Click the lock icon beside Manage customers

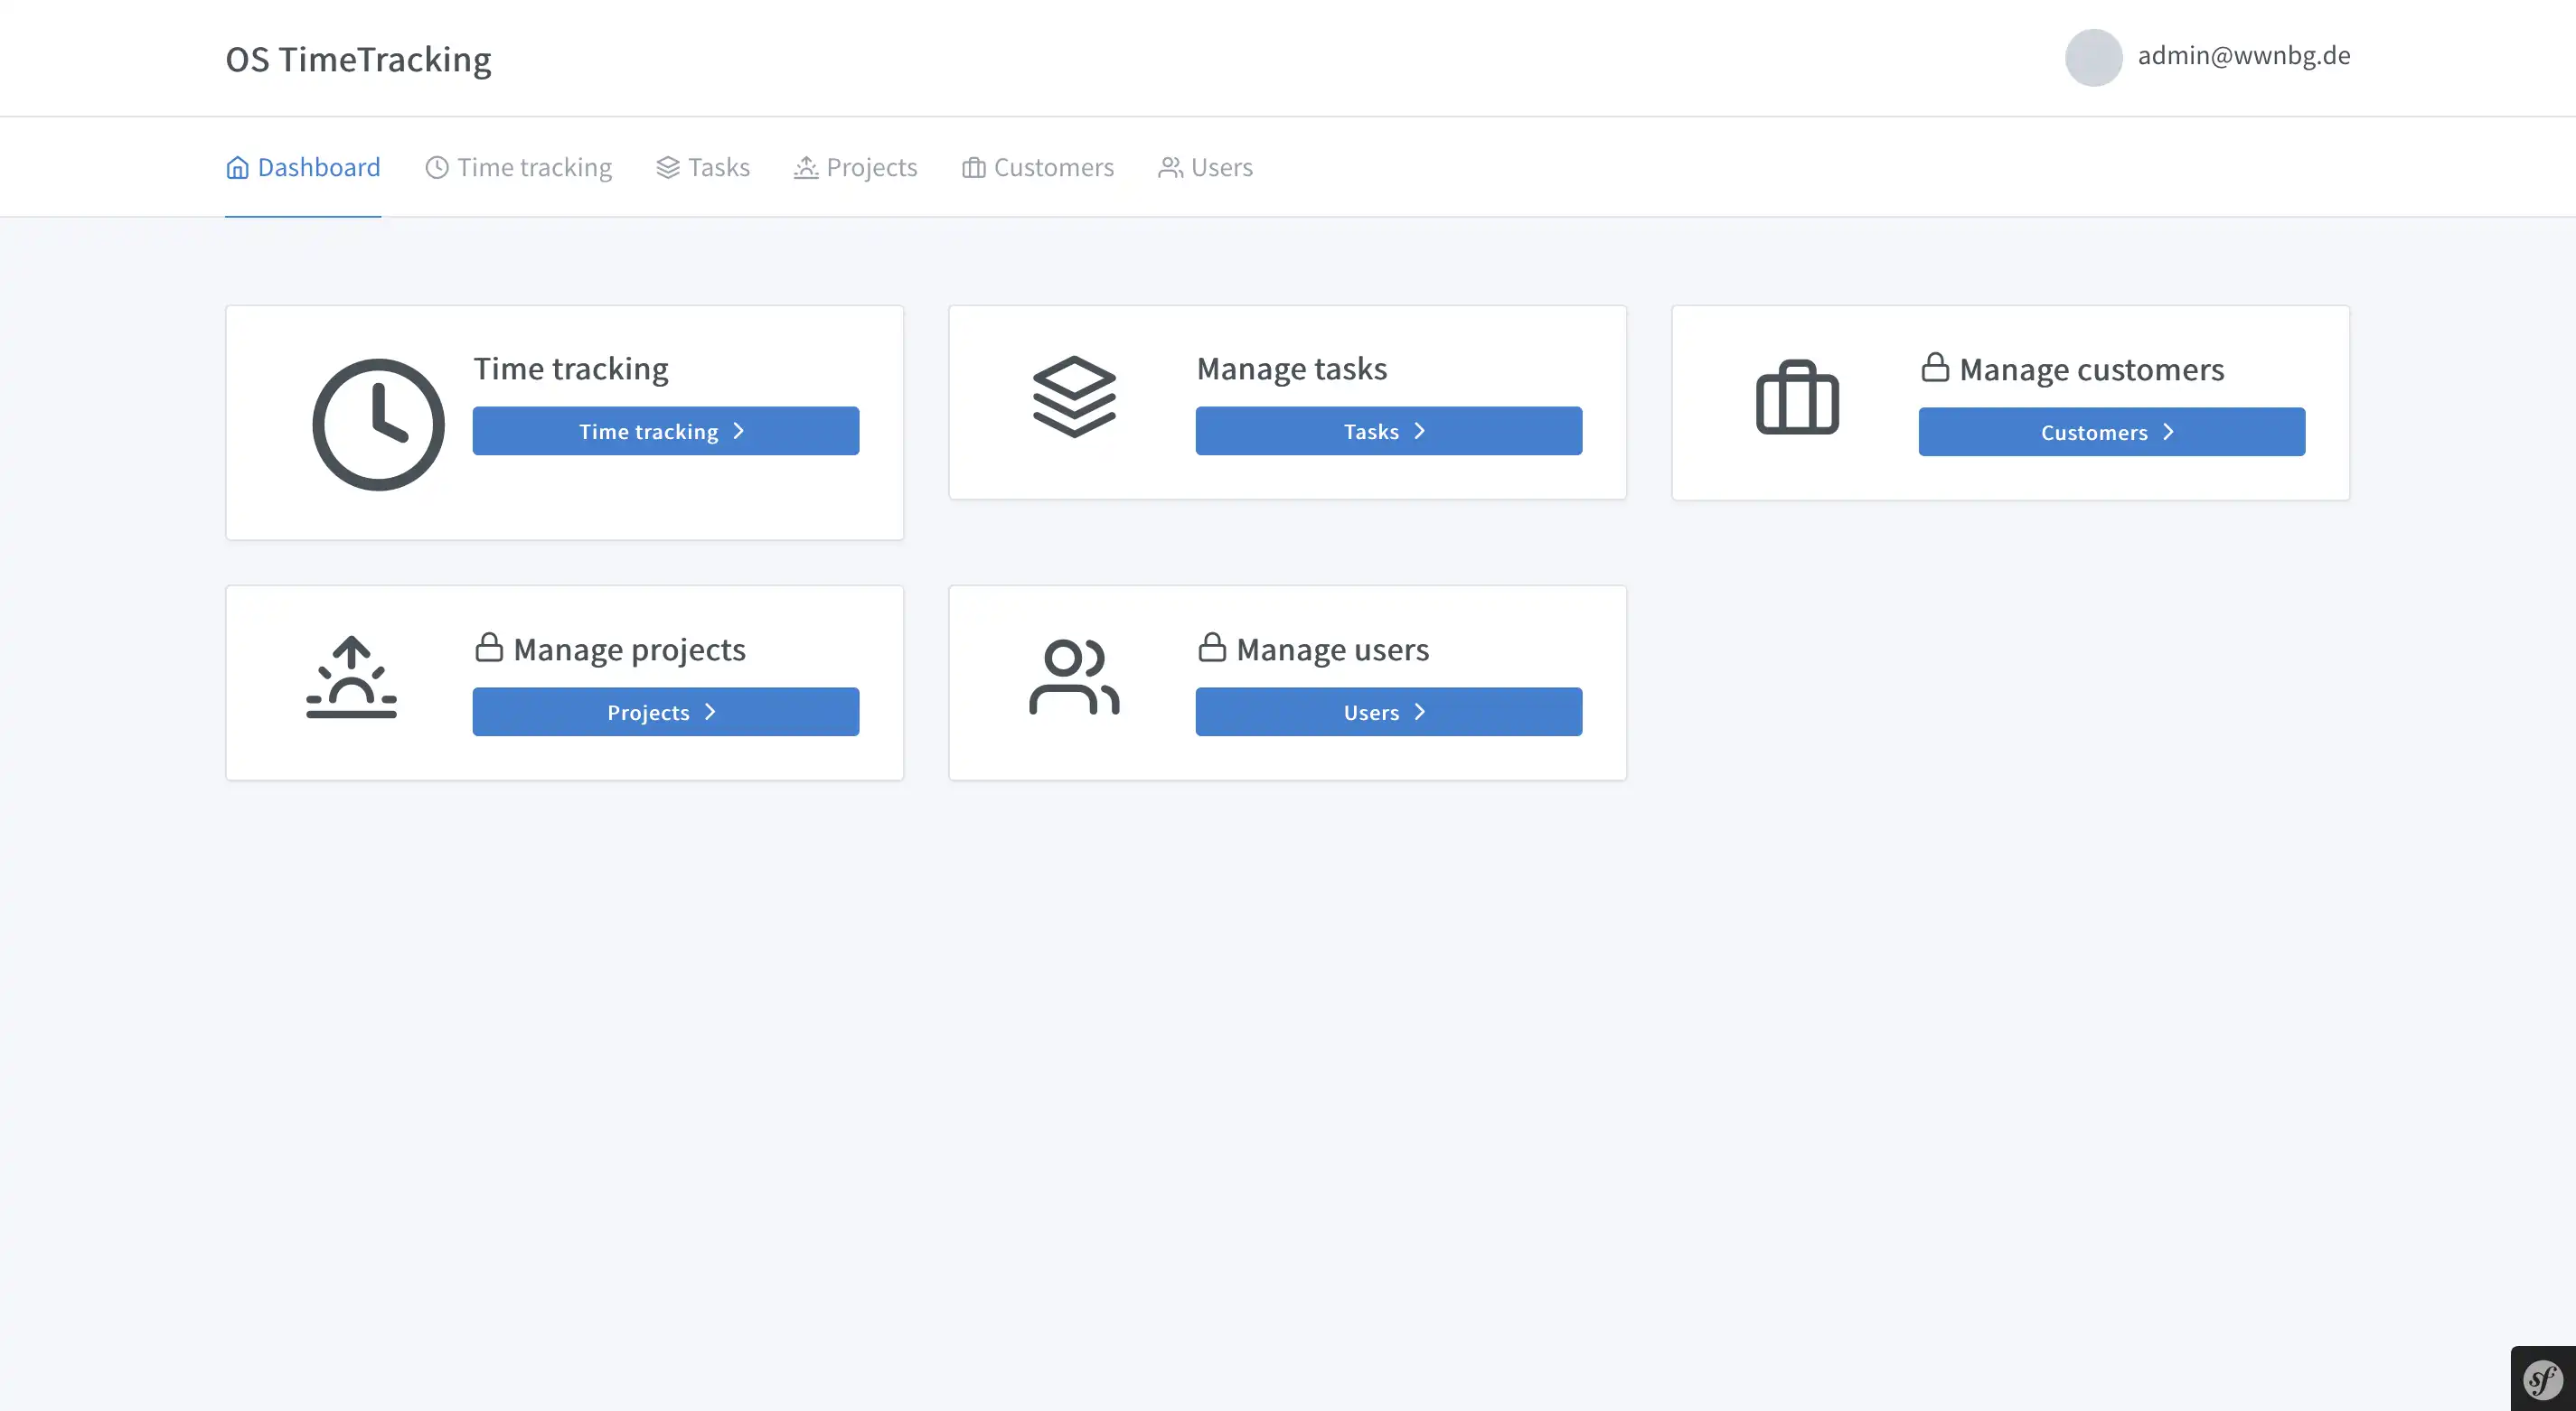click(1935, 368)
